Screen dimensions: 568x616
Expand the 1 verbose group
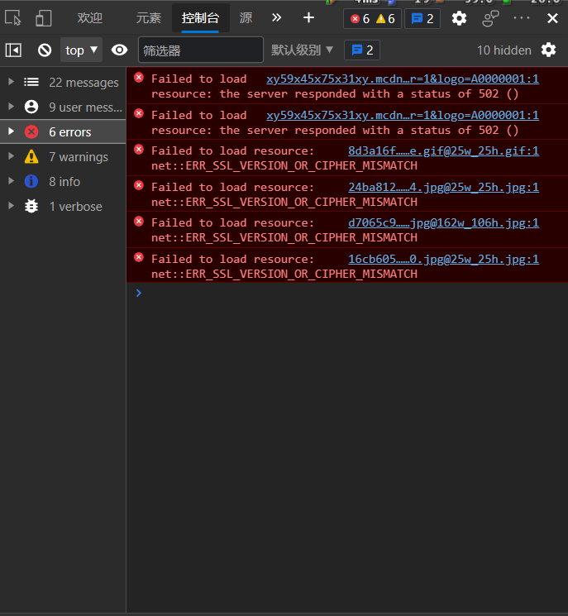pyautogui.click(x=11, y=205)
